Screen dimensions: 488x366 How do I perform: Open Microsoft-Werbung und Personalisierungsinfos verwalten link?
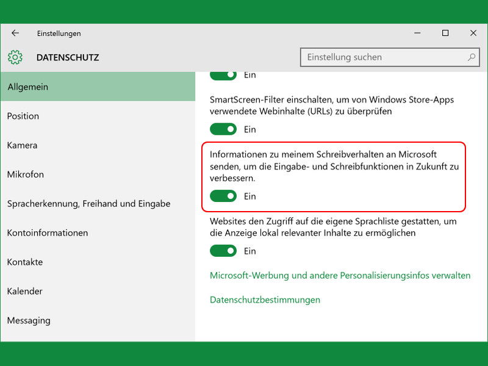[x=340, y=276]
